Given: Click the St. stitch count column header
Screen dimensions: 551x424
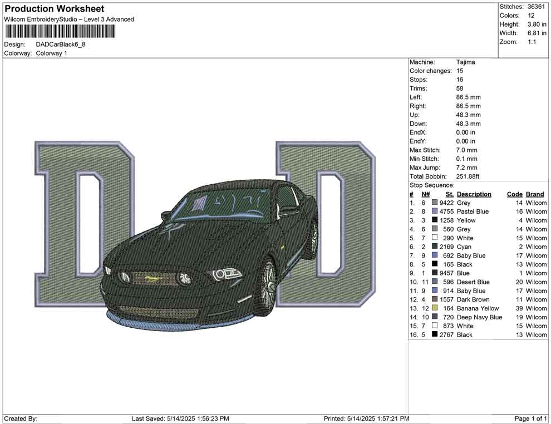Looking at the screenshot, I should 450,194.
